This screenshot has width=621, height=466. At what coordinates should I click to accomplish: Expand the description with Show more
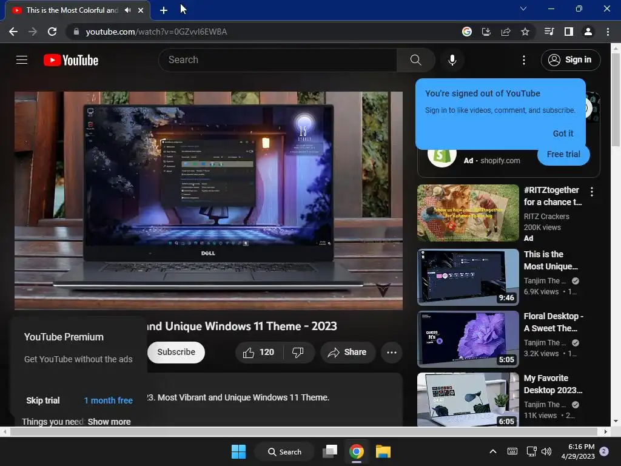point(109,422)
